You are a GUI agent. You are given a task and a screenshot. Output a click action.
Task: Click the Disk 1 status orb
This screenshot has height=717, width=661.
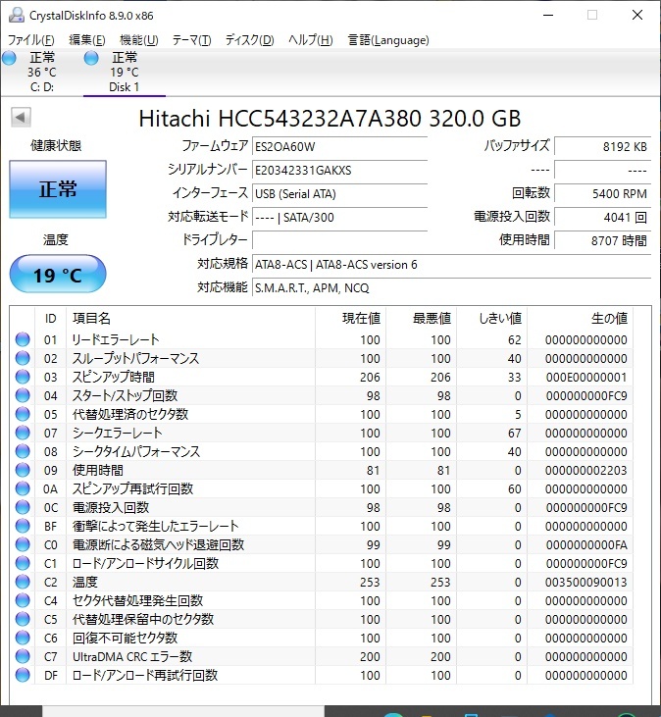tap(92, 59)
